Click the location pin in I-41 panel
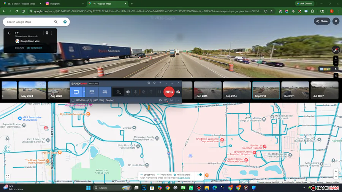342x192 pixels. (x=47, y=33)
